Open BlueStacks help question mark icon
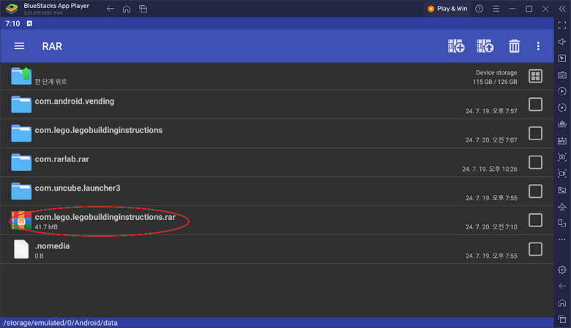The width and height of the screenshot is (571, 328). (479, 9)
